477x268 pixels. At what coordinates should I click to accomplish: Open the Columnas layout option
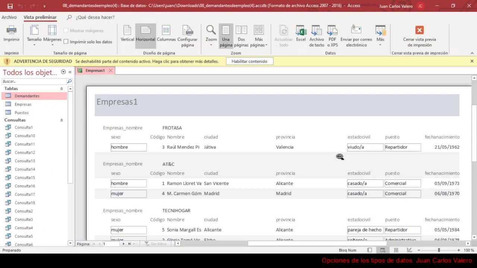(166, 33)
